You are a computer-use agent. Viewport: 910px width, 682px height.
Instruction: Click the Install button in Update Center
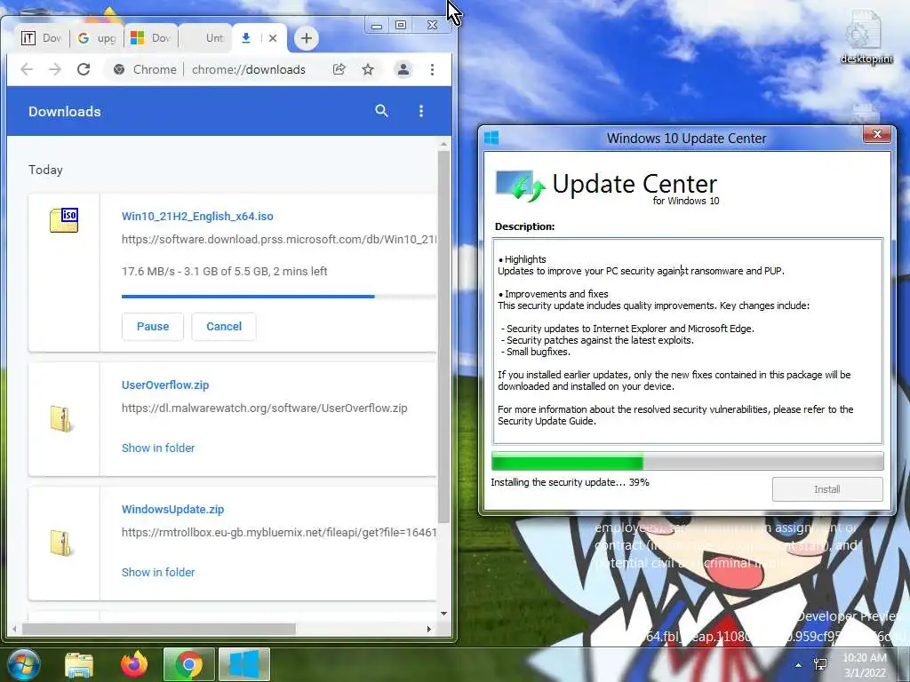(827, 489)
